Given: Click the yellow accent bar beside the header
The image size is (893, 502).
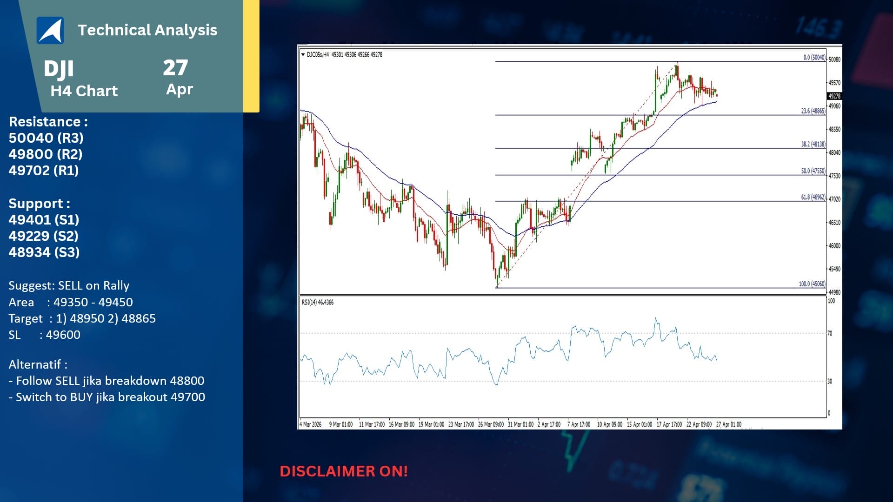Looking at the screenshot, I should tap(251, 56).
